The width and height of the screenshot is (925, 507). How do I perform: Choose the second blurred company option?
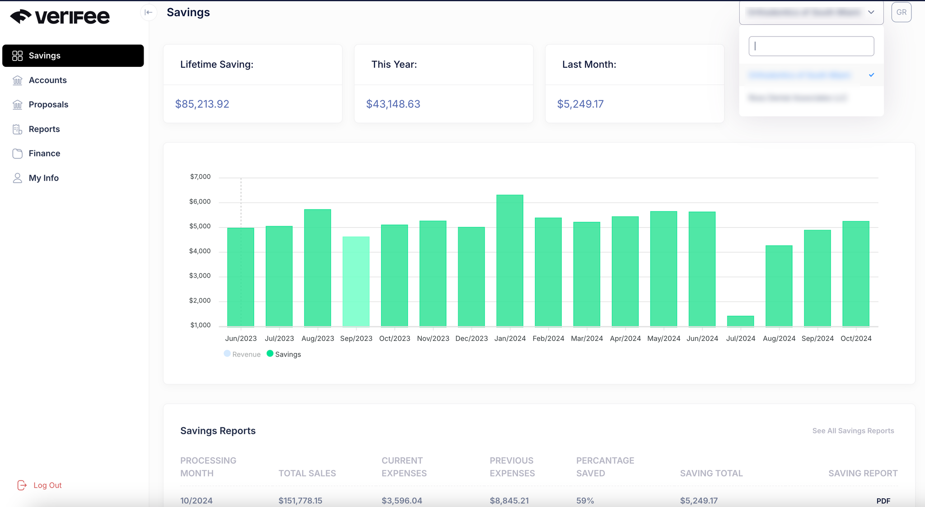(x=797, y=98)
